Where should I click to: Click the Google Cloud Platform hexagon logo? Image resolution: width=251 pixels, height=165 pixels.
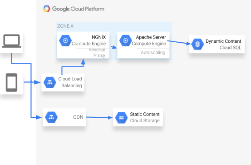coord(47,9)
